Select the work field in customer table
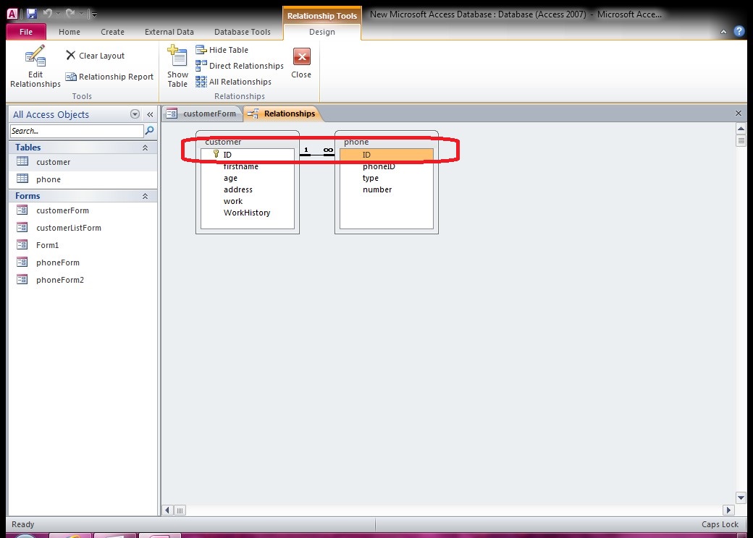This screenshot has width=753, height=538. coord(248,201)
